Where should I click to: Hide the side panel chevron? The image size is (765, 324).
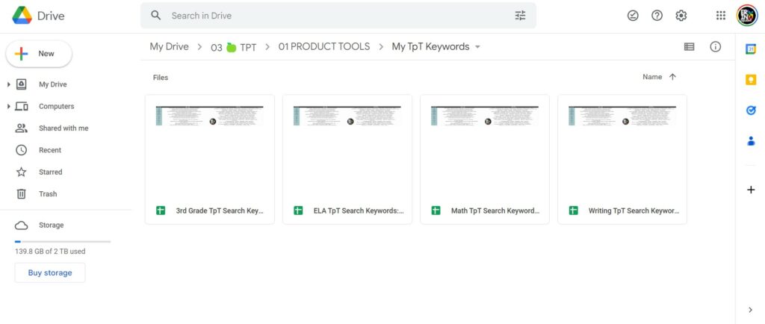tap(750, 310)
